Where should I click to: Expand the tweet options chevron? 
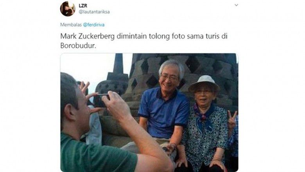coord(236,5)
